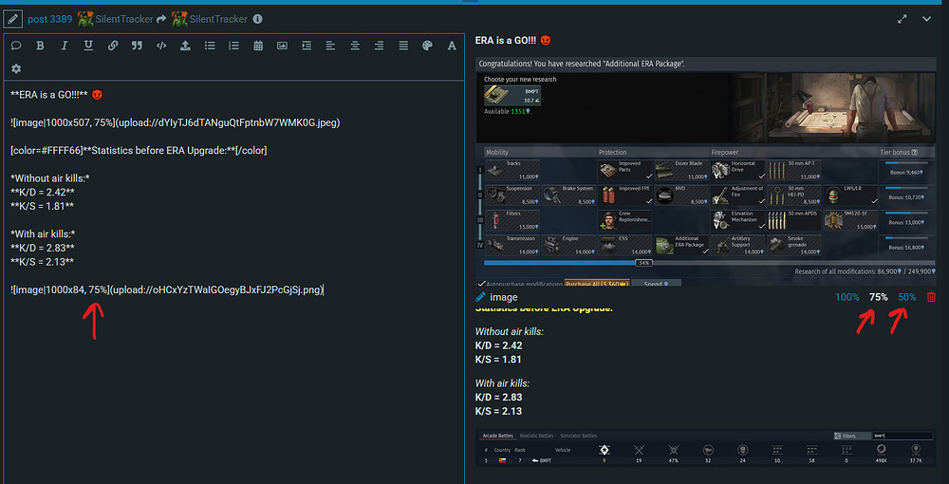Set image preview scale to 50%
This screenshot has width=949, height=484.
pos(907,297)
